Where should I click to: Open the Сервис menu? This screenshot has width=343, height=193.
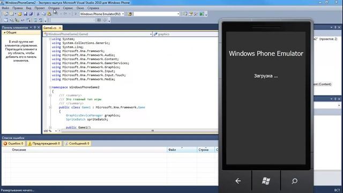pyautogui.click(x=68, y=8)
